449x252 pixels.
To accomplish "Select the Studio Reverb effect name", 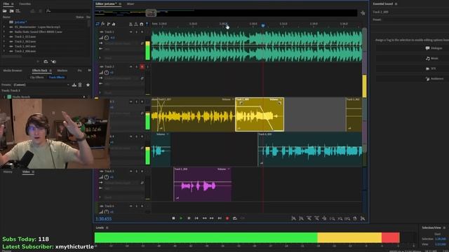I will [21, 97].
